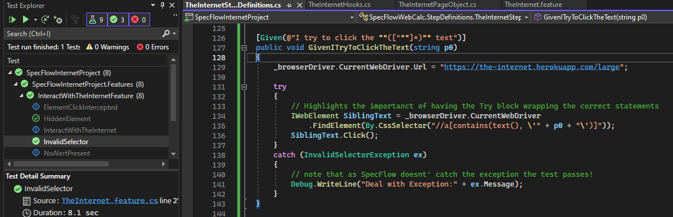Click the test list scroll up arrow
Viewport: 673px width, 217px height.
(173, 60)
